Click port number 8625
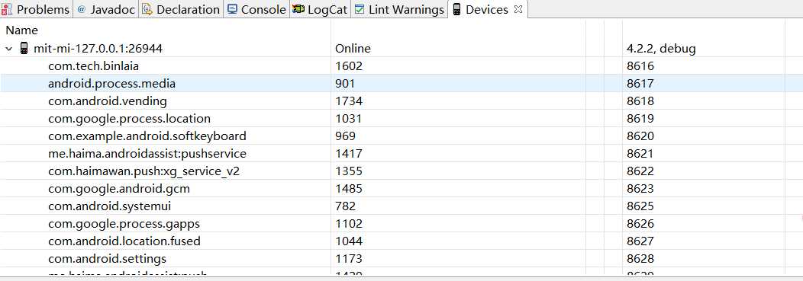This screenshot has height=281, width=803. (640, 206)
